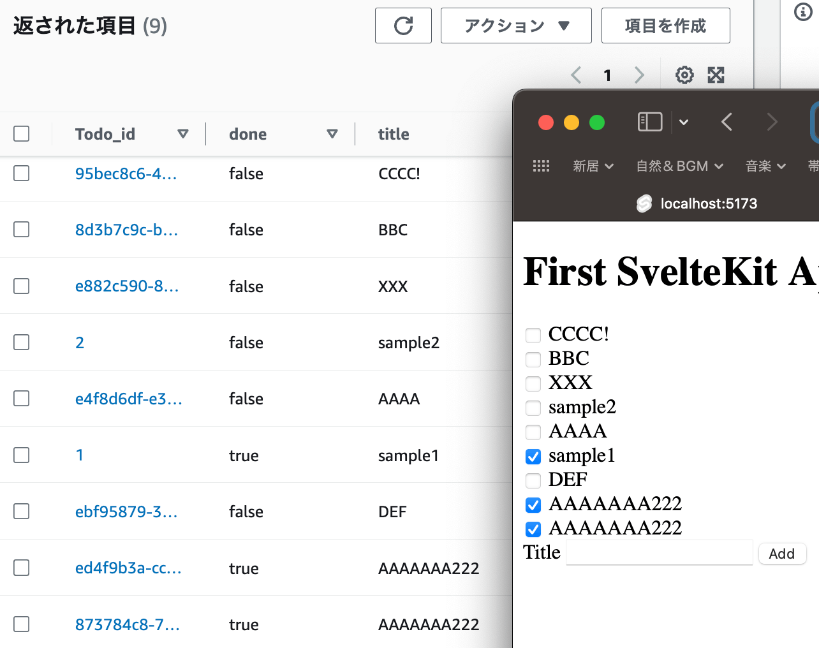Click the Title input field
This screenshot has height=648, width=819.
point(659,552)
